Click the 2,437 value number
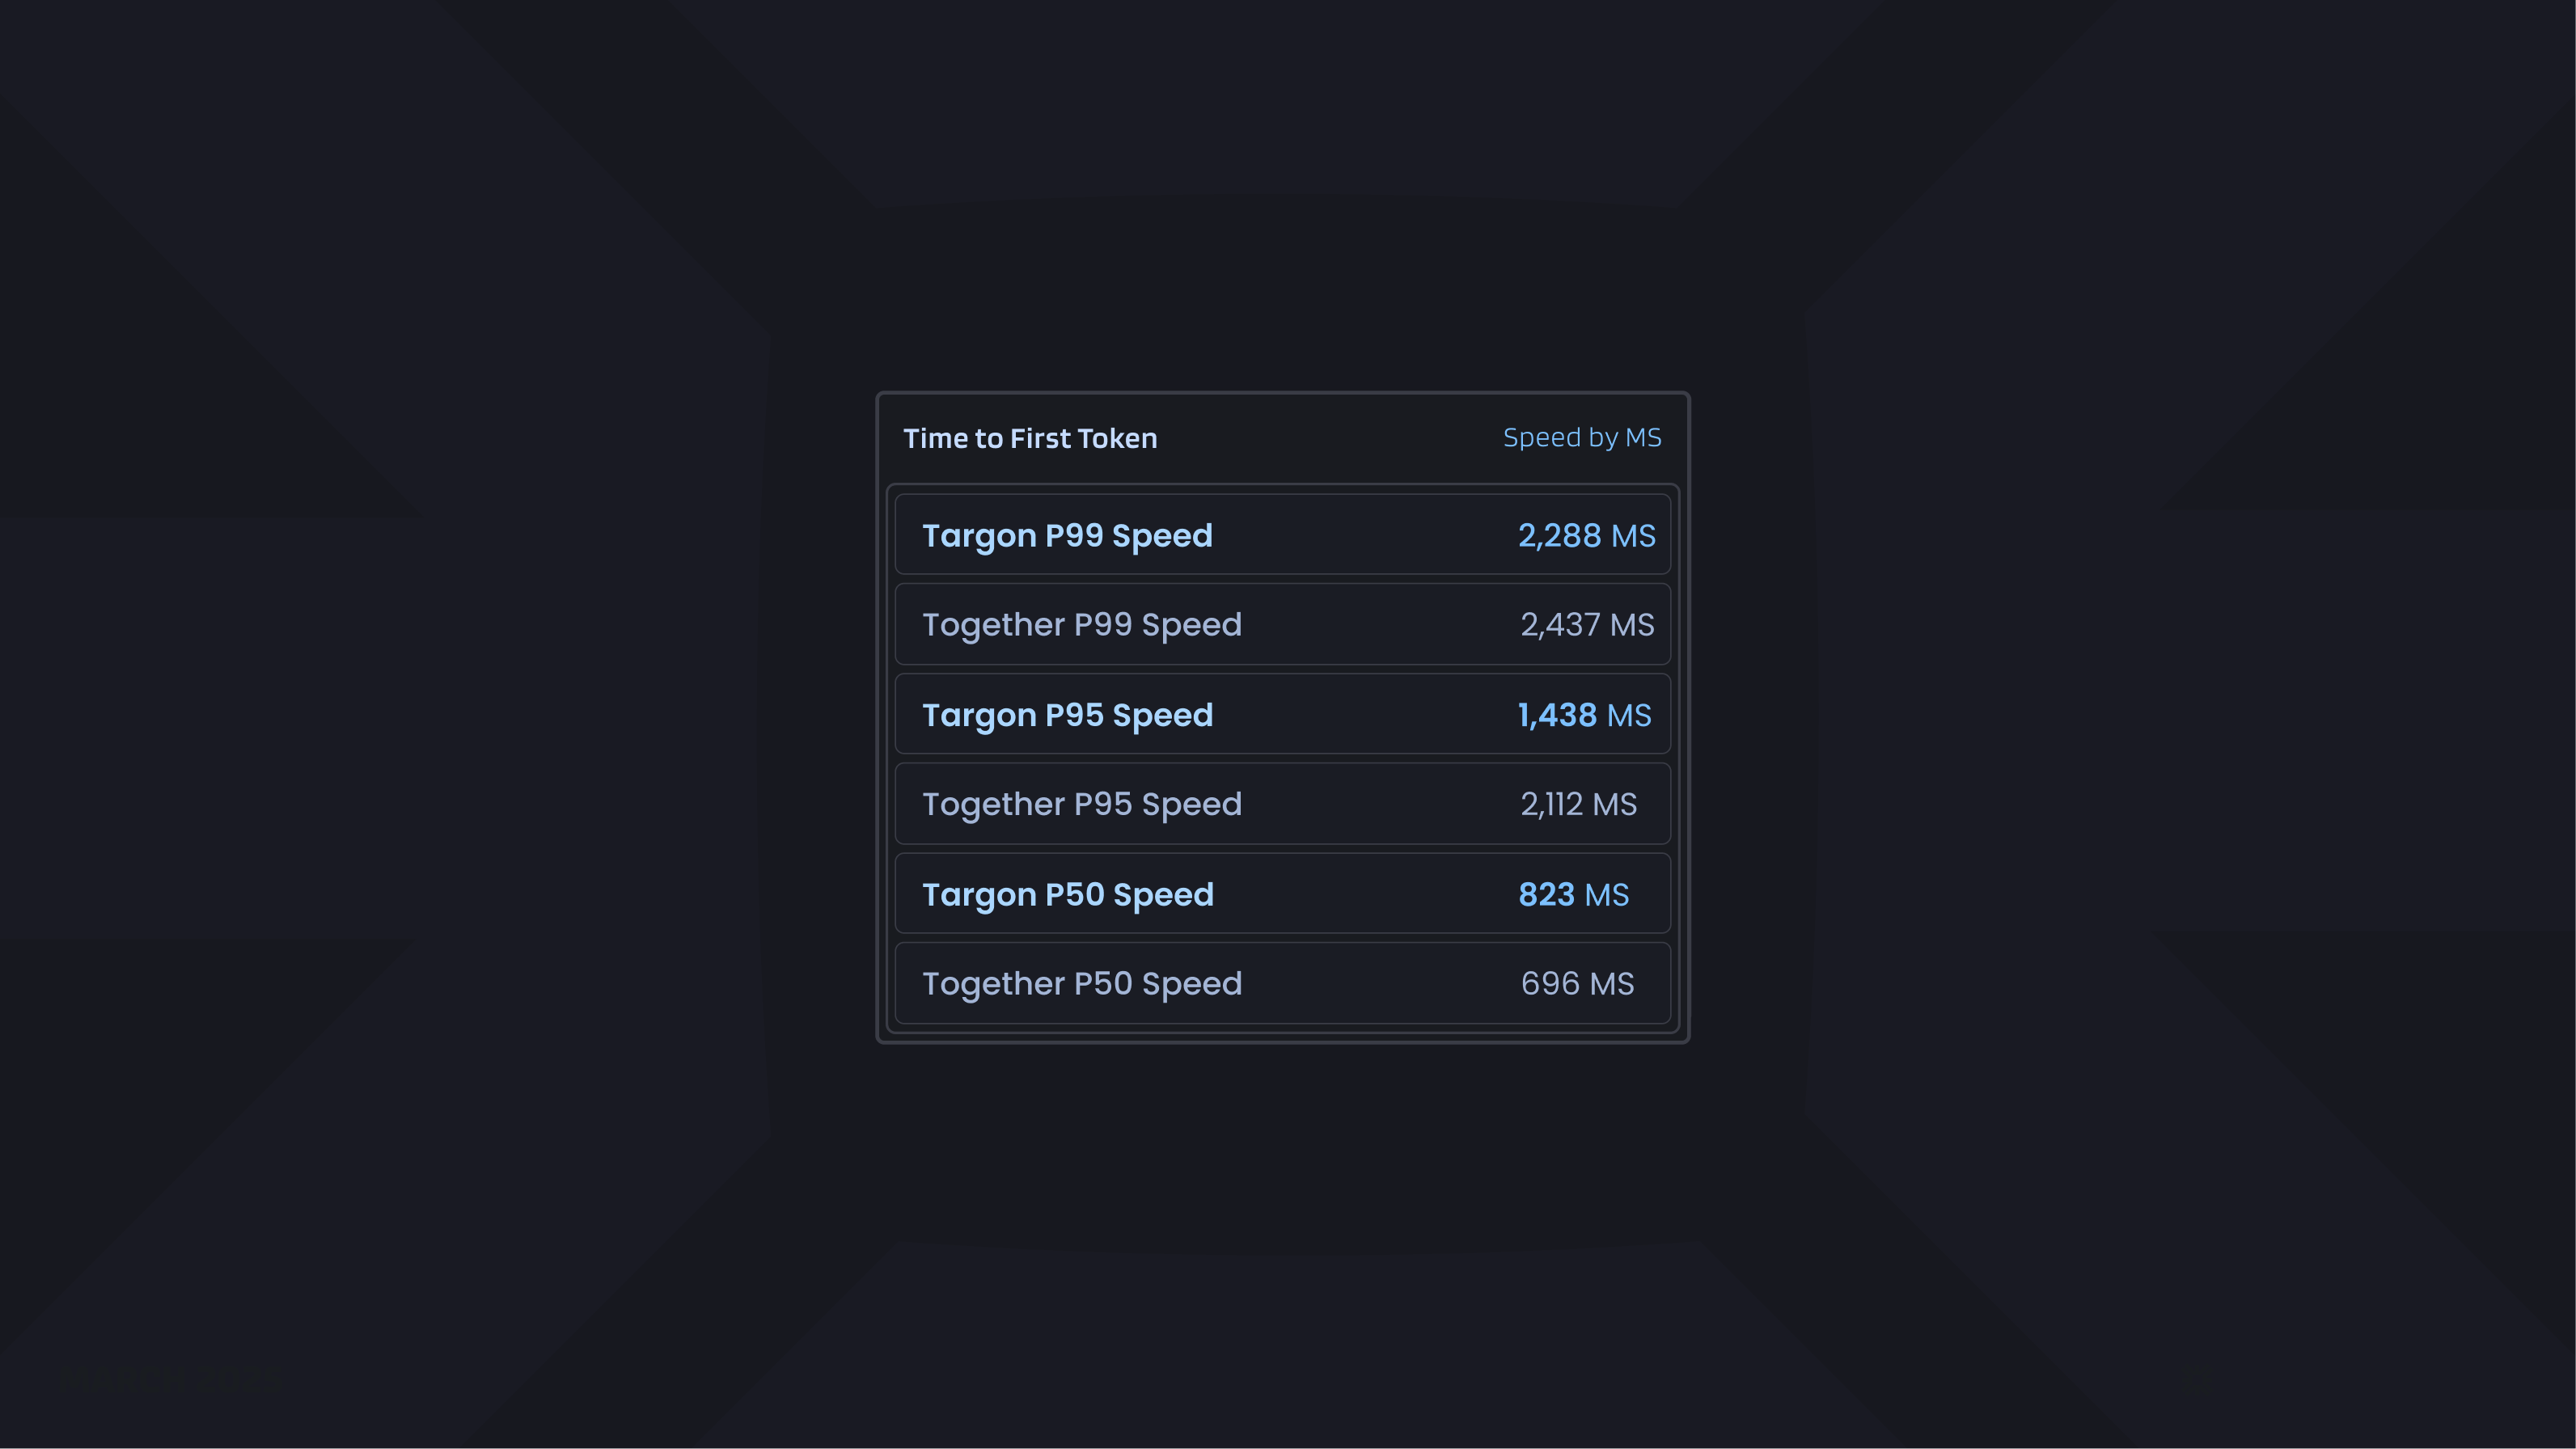2576x1449 pixels. point(1560,624)
